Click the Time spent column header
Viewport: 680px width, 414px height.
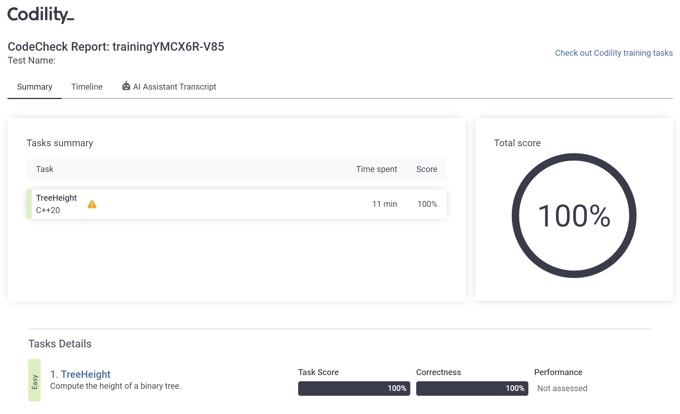(376, 169)
